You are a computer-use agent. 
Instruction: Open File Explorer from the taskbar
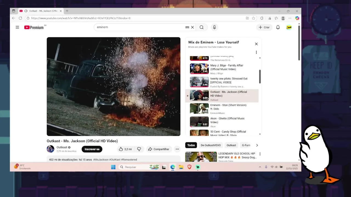(x=181, y=167)
